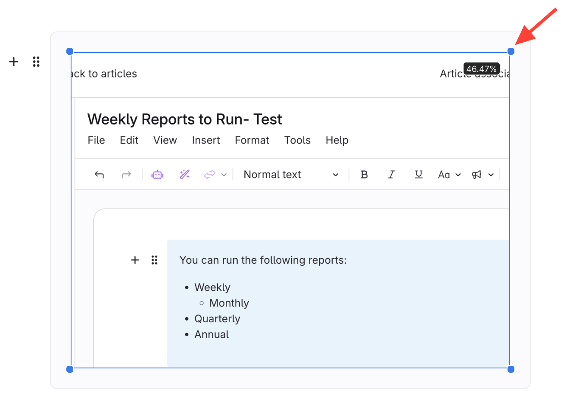The image size is (573, 402).
Task: Click the purple link icon in the toolbar
Action: [209, 175]
